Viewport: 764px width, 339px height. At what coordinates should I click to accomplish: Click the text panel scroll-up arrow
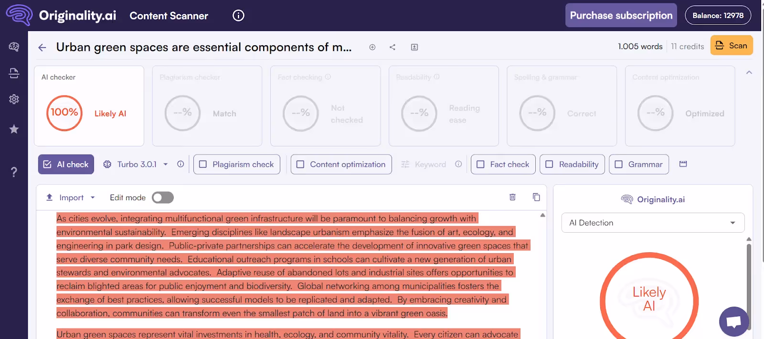[x=542, y=215]
